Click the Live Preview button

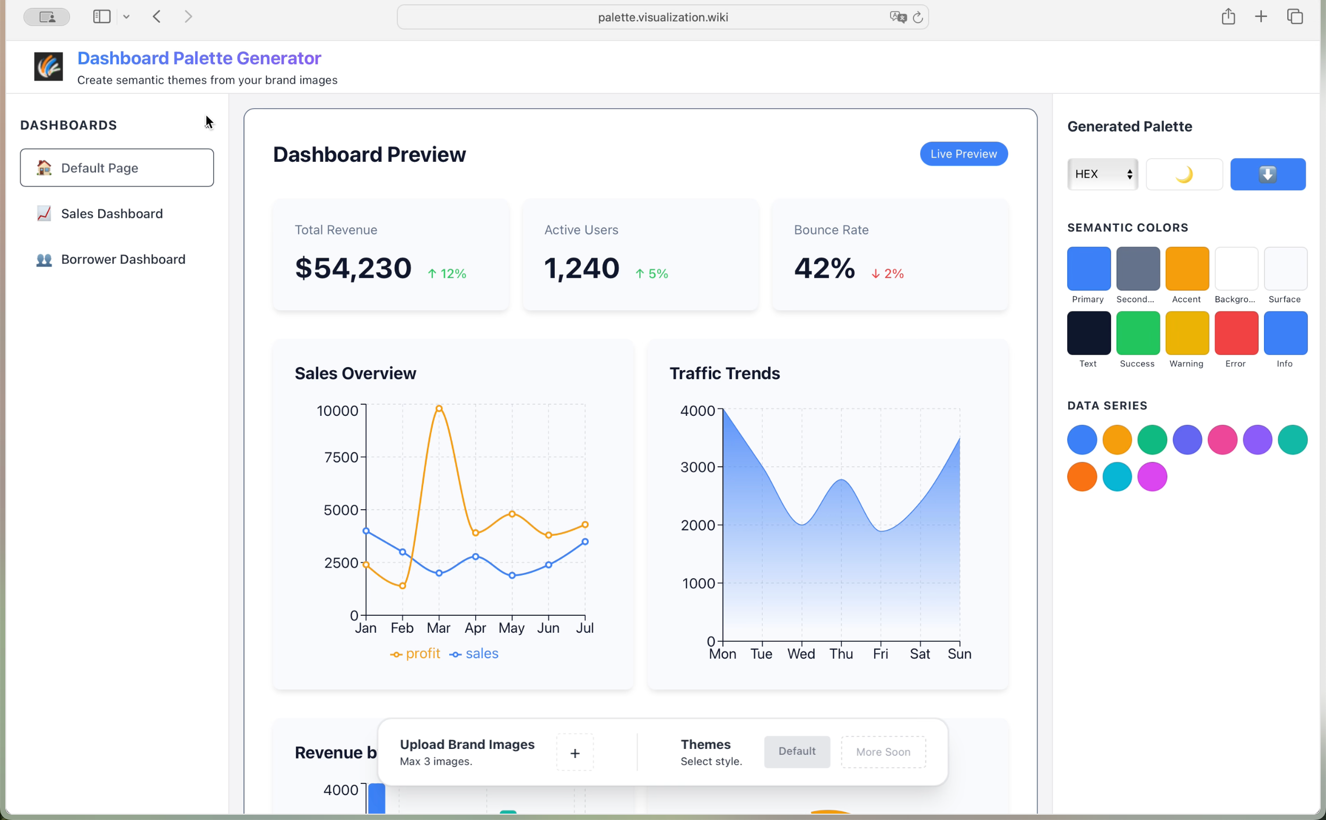(963, 154)
